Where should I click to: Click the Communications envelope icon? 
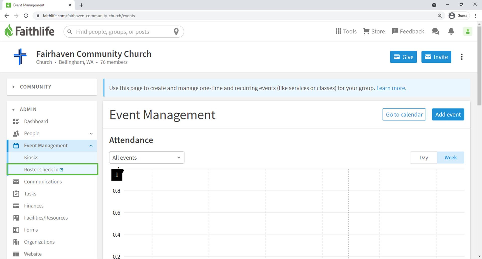pos(16,182)
